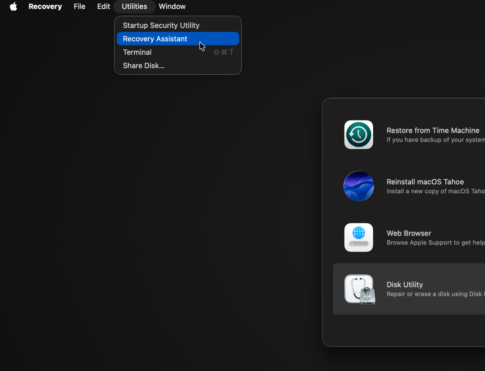
Task: Click the 'Install a new copy' description text
Action: pyautogui.click(x=435, y=191)
